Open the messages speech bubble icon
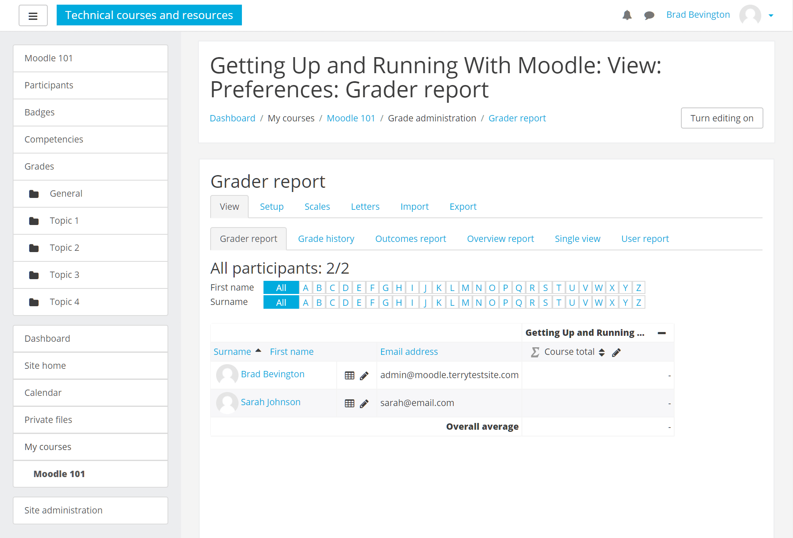The height and width of the screenshot is (538, 793). [649, 16]
